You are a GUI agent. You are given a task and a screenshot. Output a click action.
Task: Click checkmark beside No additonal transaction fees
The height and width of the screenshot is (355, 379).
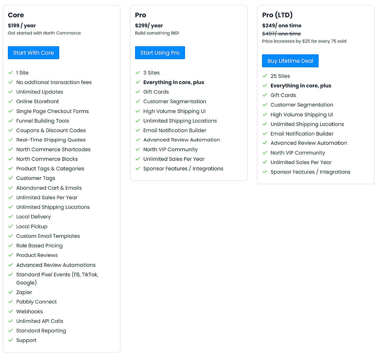point(11,82)
